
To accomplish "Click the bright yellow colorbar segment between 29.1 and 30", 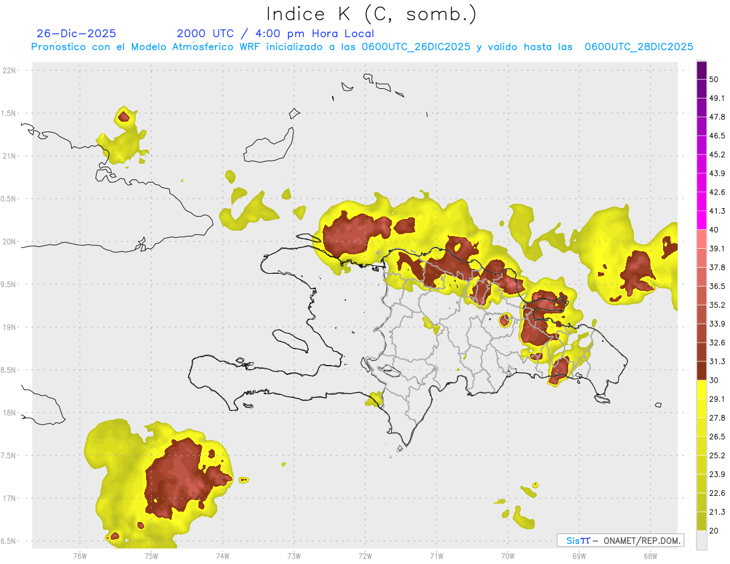I will [x=701, y=389].
